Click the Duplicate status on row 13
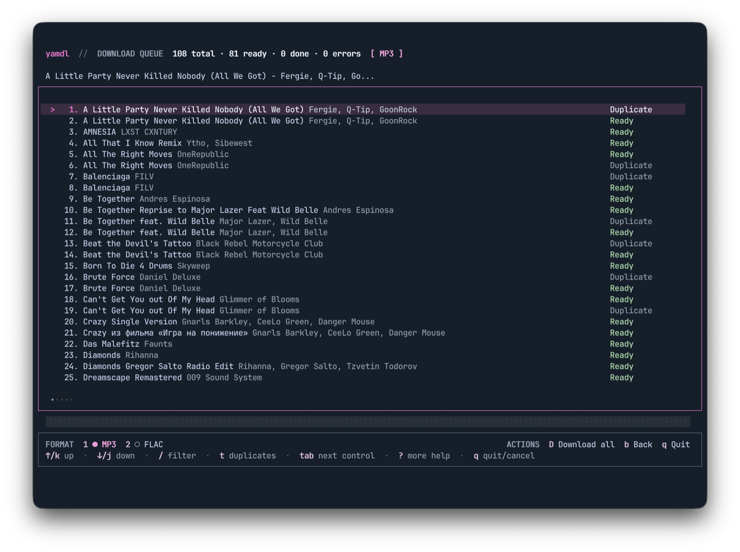This screenshot has width=740, height=552. point(631,244)
